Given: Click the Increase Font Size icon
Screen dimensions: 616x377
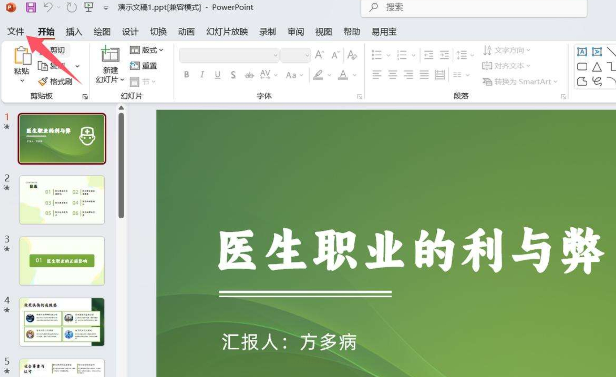Looking at the screenshot, I should [319, 55].
